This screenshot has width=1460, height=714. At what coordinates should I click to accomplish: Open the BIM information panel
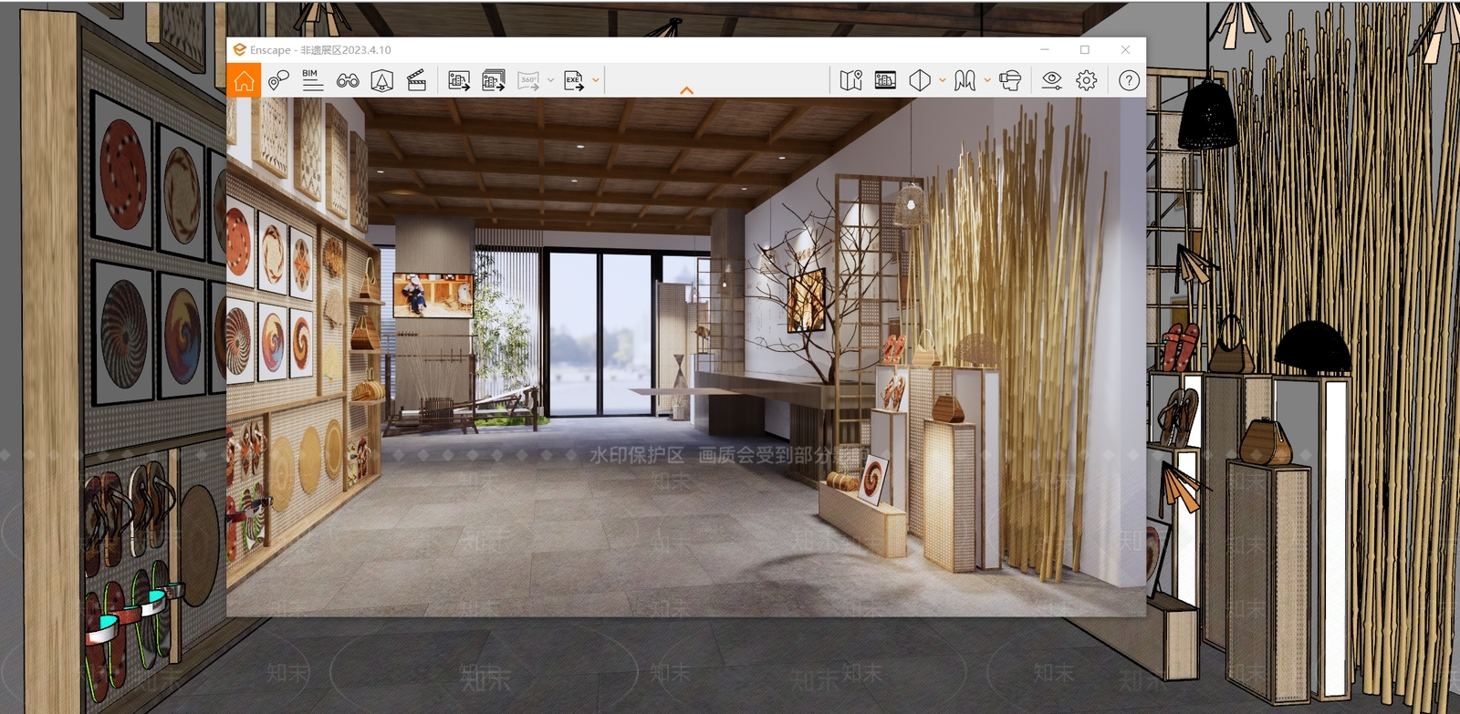(312, 80)
